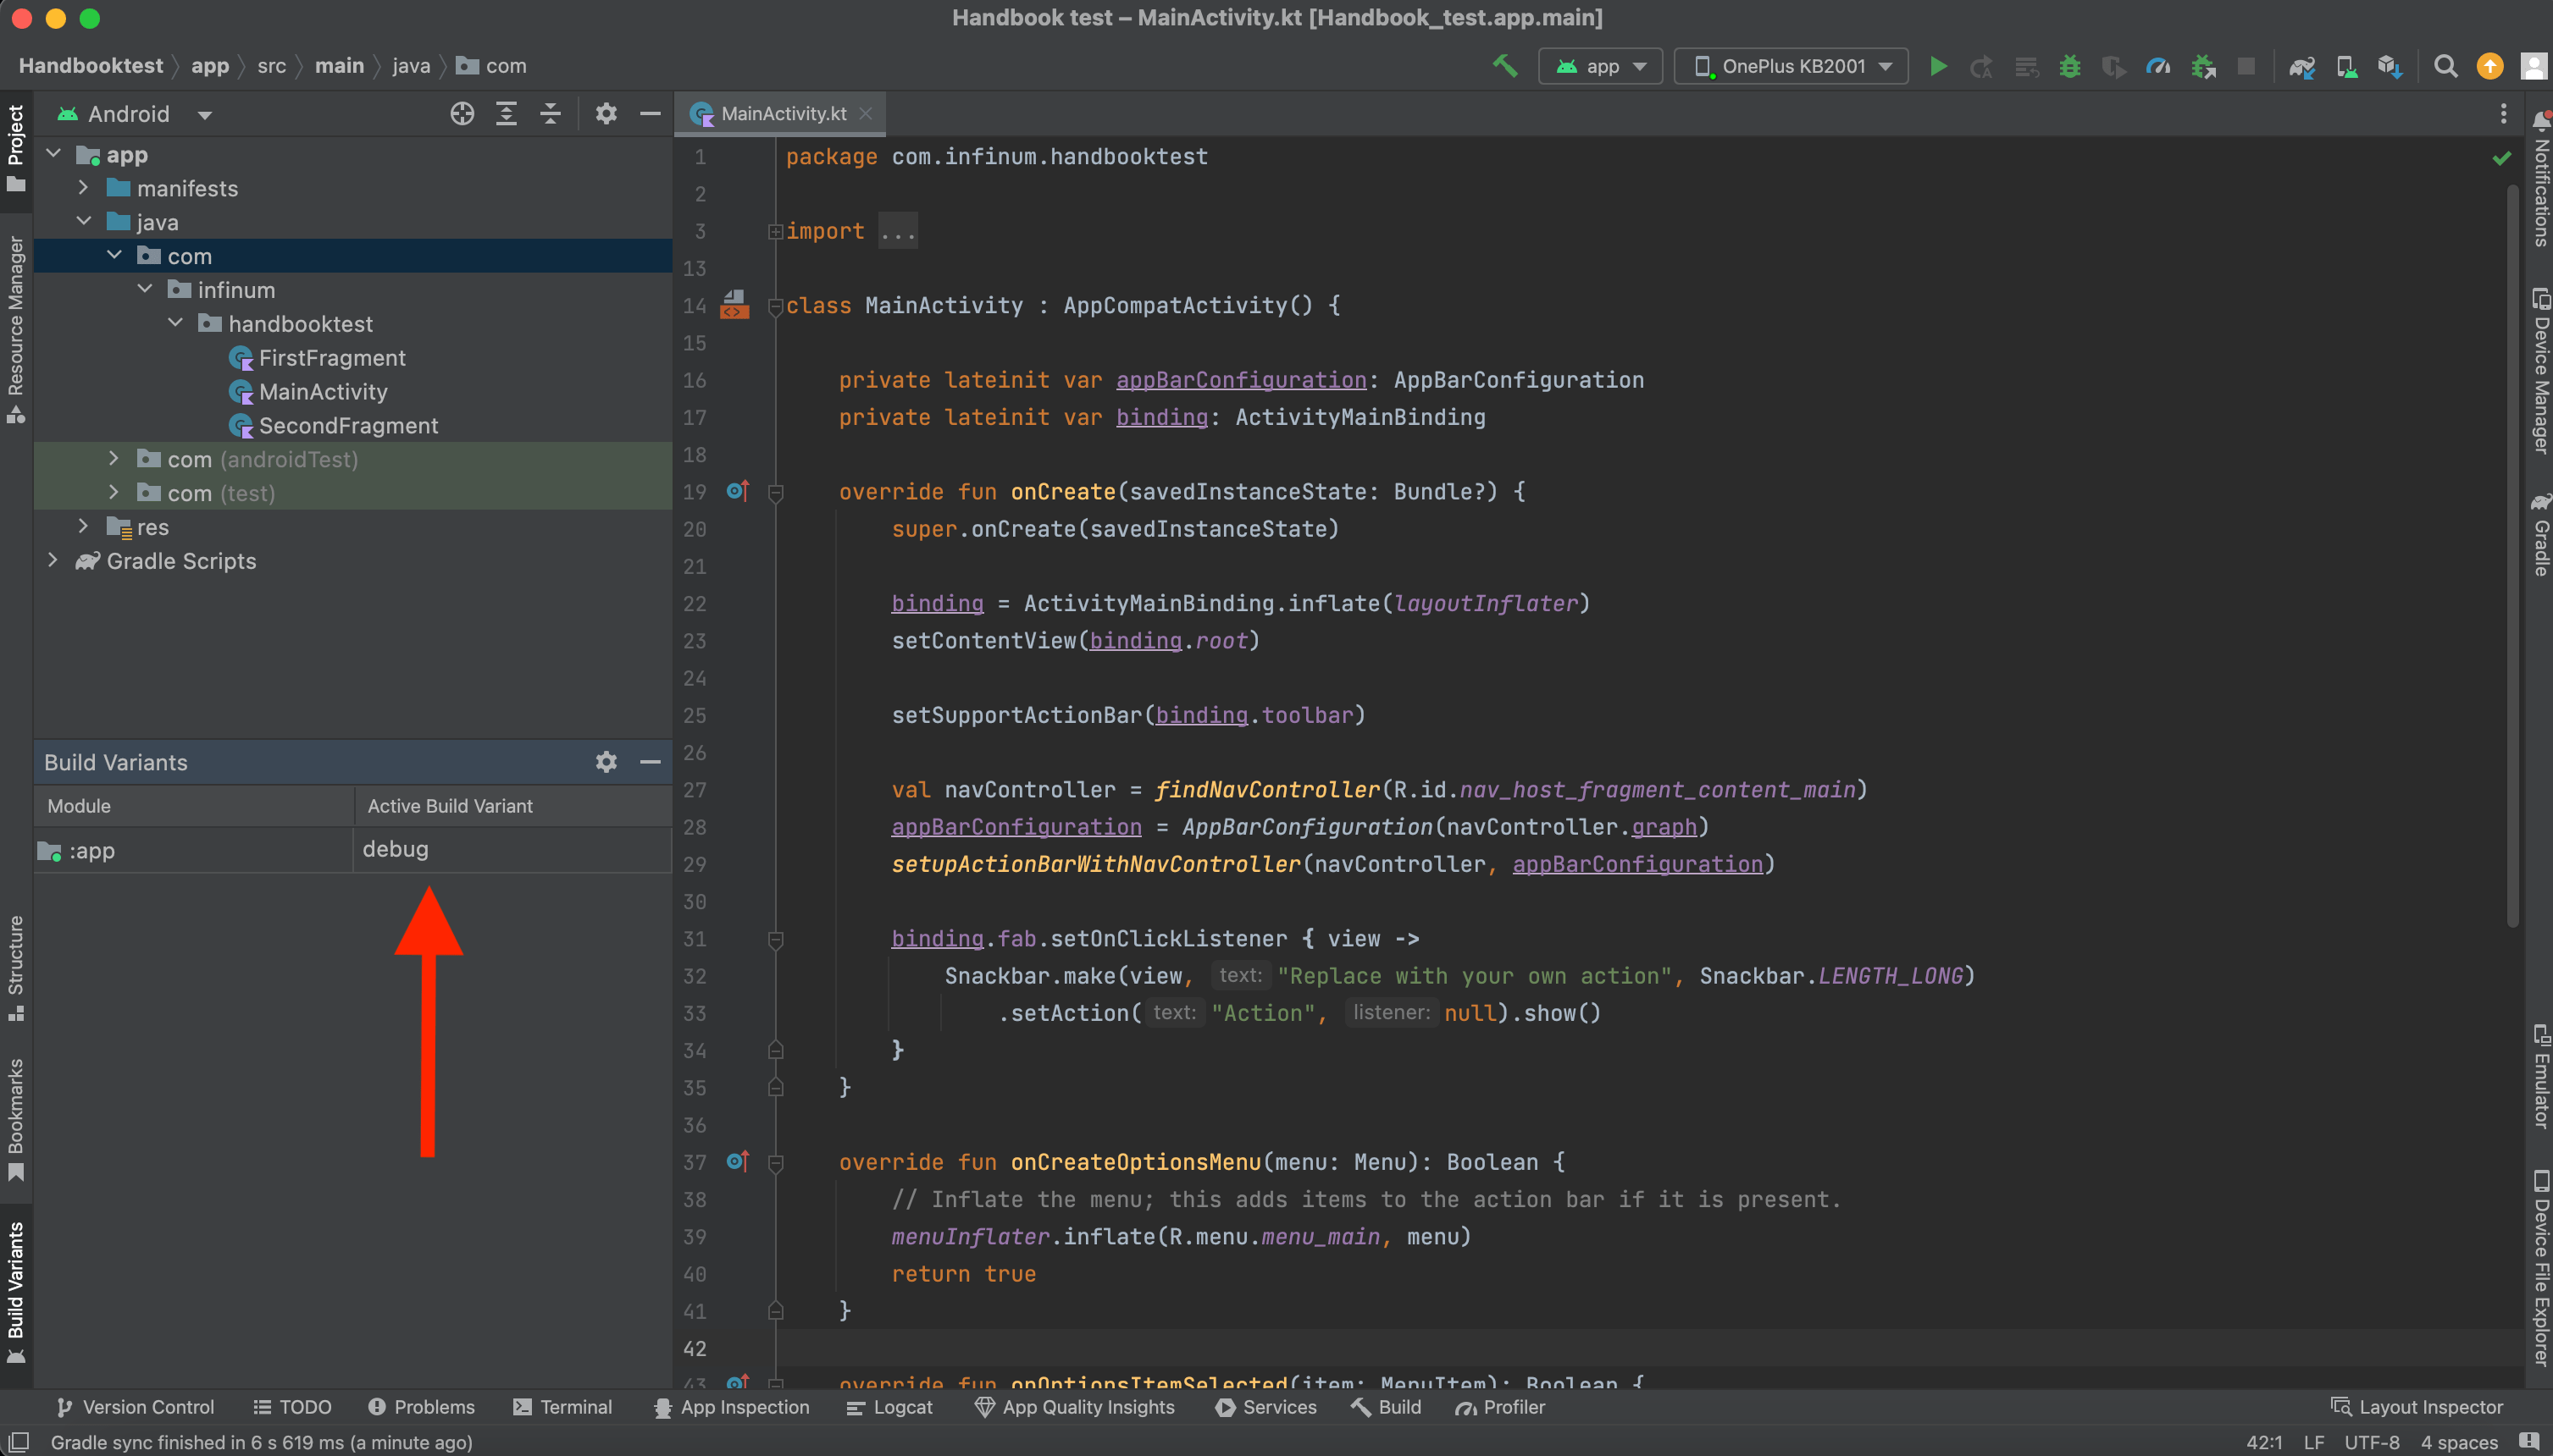Click Select Opened File target icon

[x=461, y=114]
